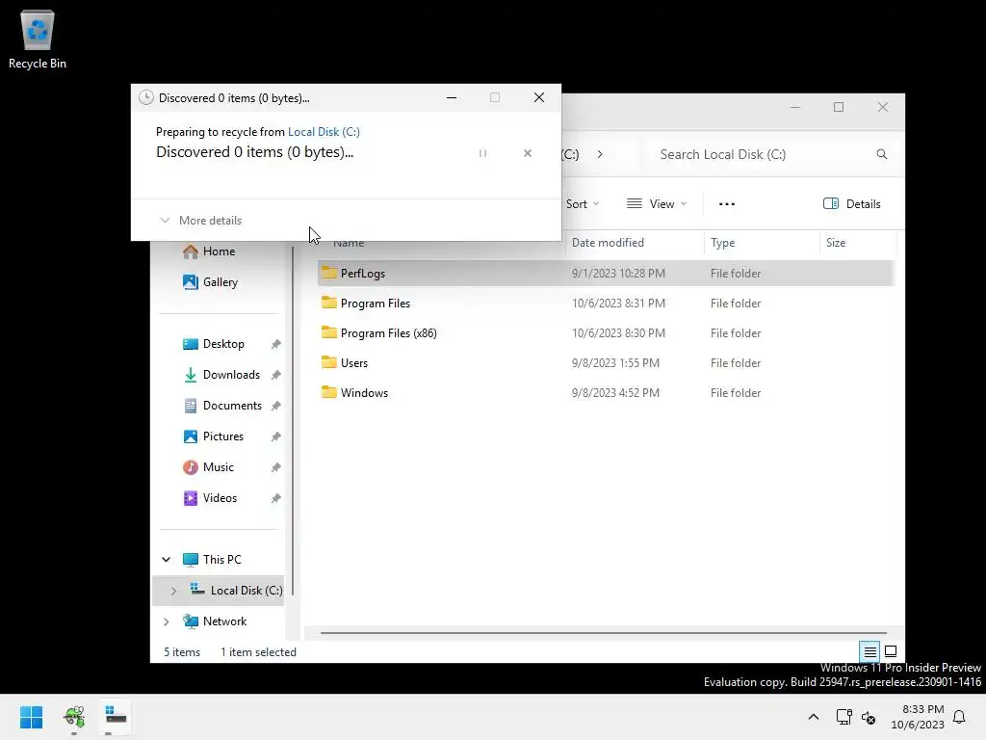Open Desktop in quick access

tap(223, 344)
